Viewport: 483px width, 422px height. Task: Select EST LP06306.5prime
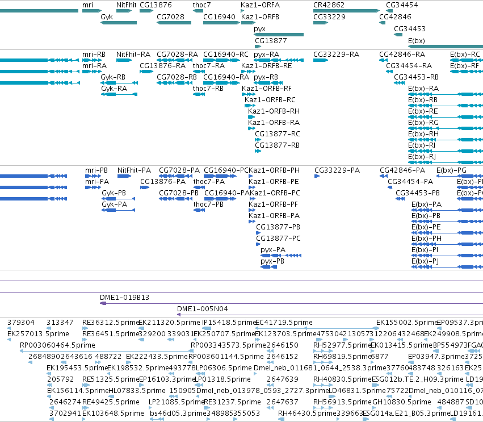[224, 368]
